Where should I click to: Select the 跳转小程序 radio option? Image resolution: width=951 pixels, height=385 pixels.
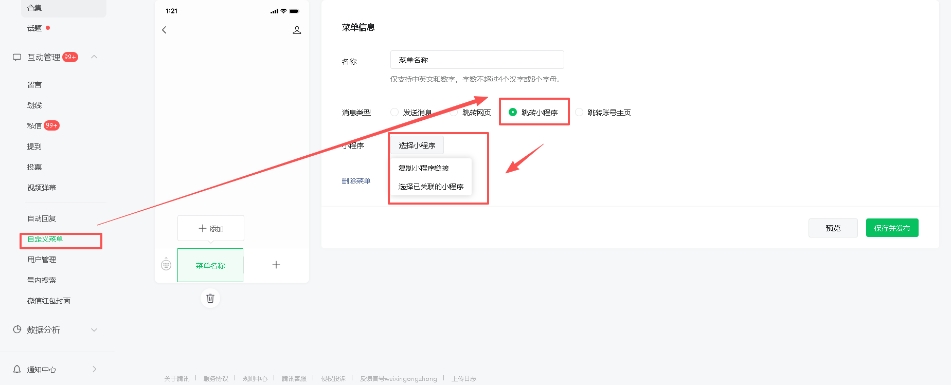coord(513,112)
